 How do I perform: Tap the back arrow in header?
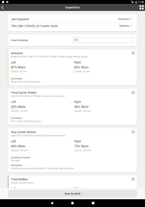[2, 8]
